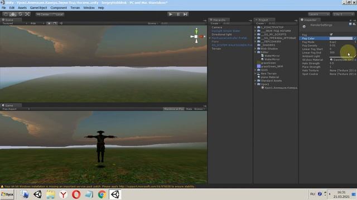Image resolution: width=357 pixels, height=200 pixels.
Task: Select Plane object in Hierarchy
Action: [x=215, y=42]
